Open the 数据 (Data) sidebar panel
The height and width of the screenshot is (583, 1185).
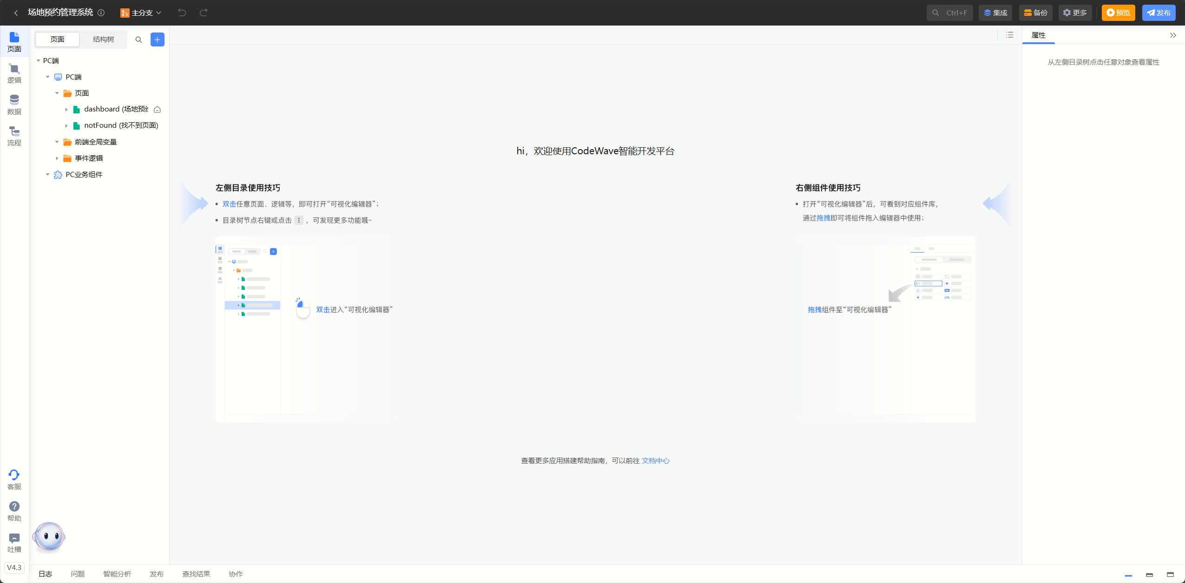point(14,105)
